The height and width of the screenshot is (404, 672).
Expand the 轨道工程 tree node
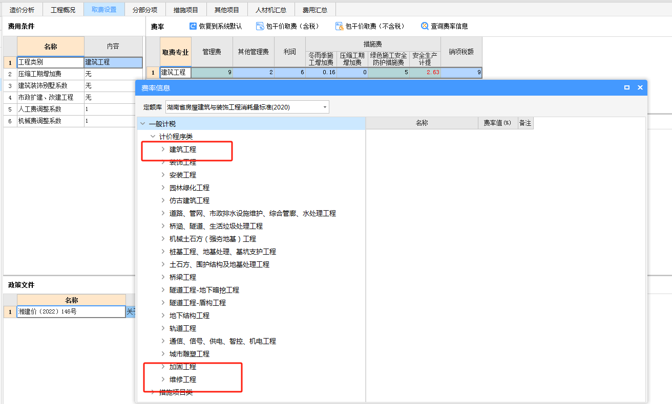coord(163,328)
